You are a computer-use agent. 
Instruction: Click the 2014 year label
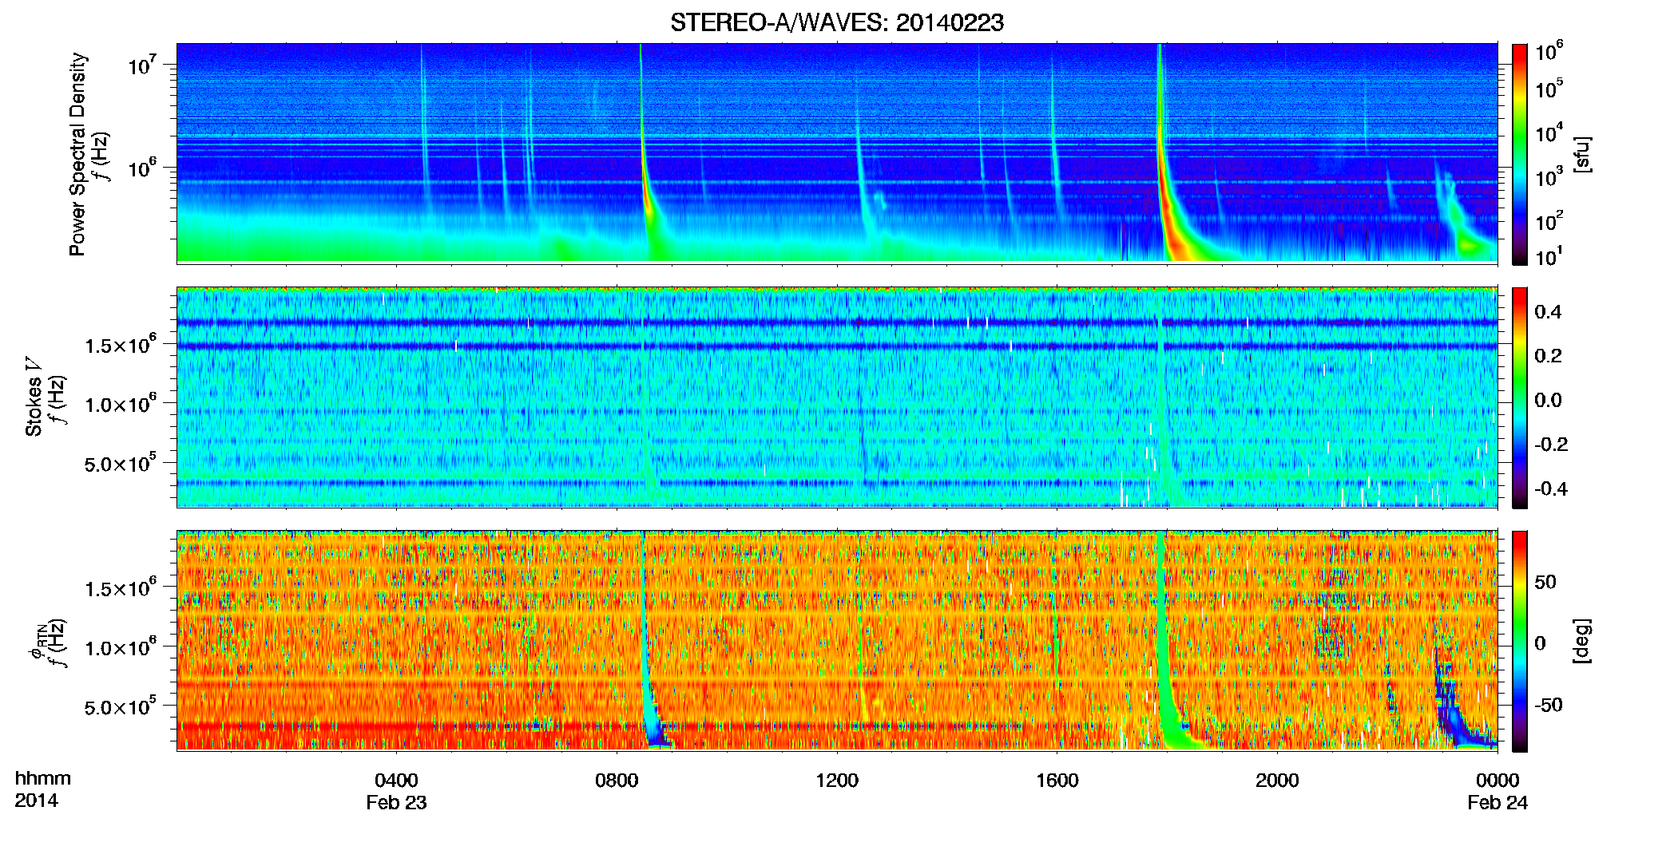click(x=36, y=801)
